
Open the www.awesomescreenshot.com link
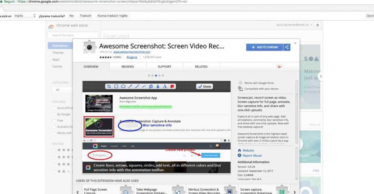point(132,52)
